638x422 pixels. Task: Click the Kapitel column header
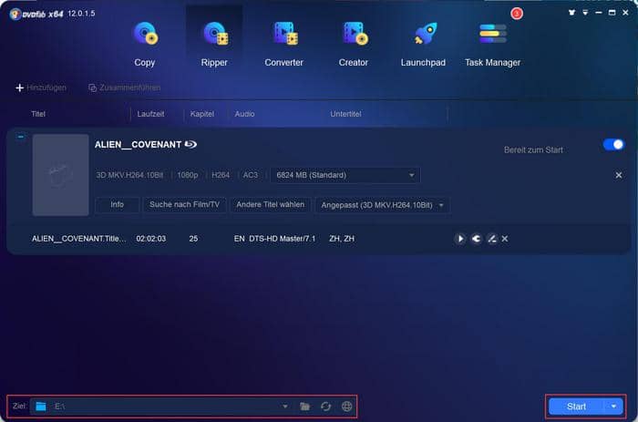click(x=202, y=114)
